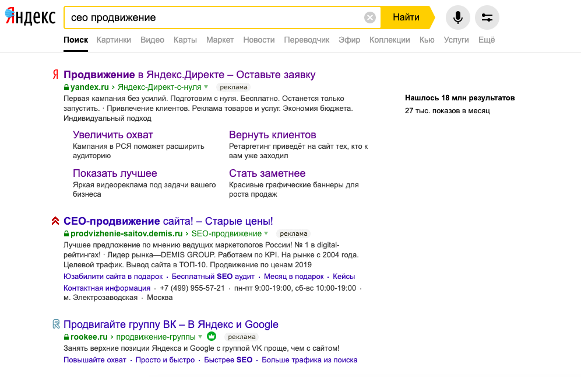581x377 pixels.
Task: Click the Нашлось 18 млн результатов text
Action: tap(460, 98)
